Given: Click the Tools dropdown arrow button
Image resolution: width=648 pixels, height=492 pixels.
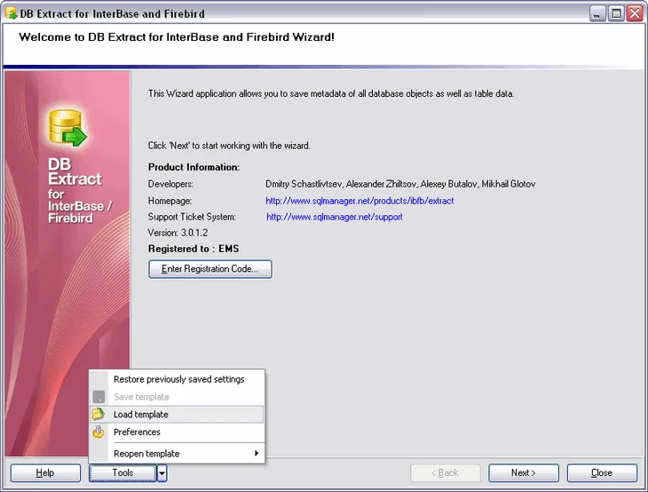Looking at the screenshot, I should pyautogui.click(x=162, y=472).
